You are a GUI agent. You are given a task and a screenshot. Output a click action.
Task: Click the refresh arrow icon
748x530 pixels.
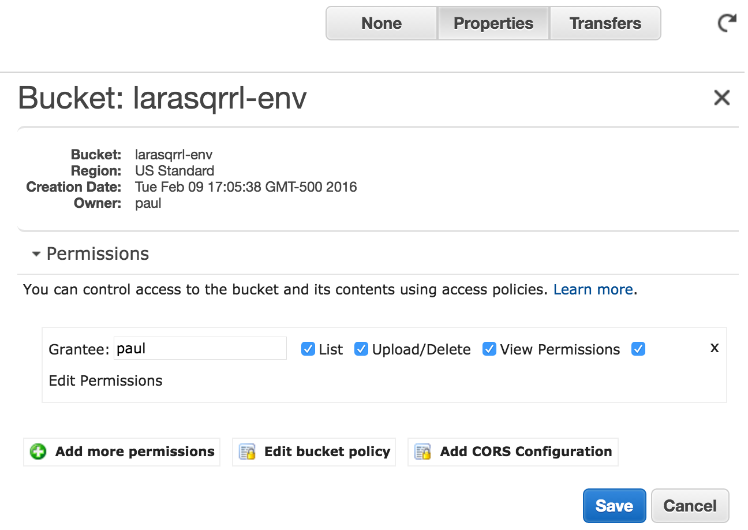[x=727, y=23]
